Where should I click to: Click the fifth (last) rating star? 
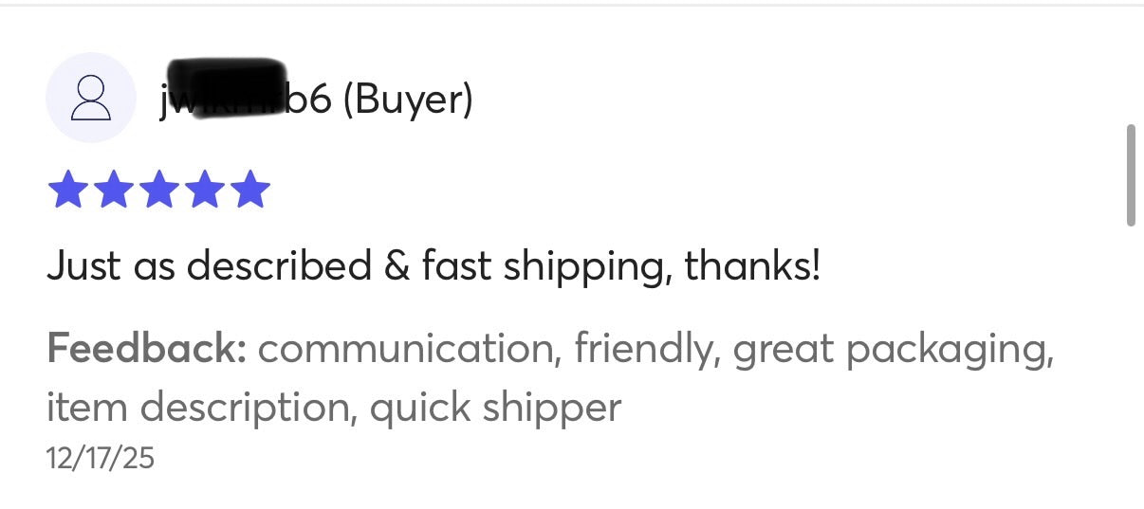(250, 190)
